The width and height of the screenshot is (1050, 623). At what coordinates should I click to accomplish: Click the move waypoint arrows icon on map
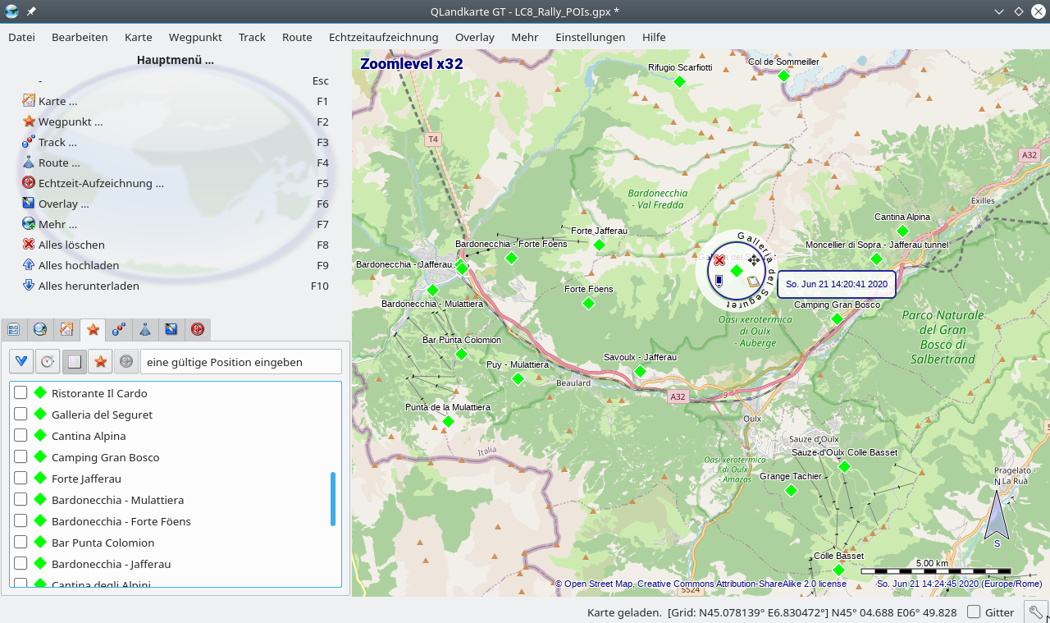(754, 260)
